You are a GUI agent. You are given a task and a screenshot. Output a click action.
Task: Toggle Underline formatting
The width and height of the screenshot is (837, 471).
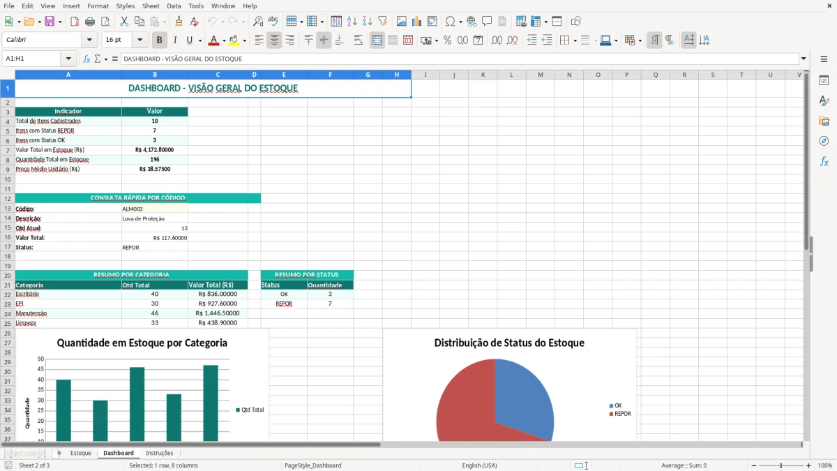point(189,40)
